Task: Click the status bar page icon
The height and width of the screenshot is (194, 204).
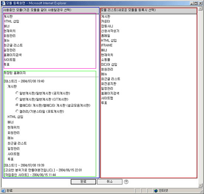Action: click(3, 191)
